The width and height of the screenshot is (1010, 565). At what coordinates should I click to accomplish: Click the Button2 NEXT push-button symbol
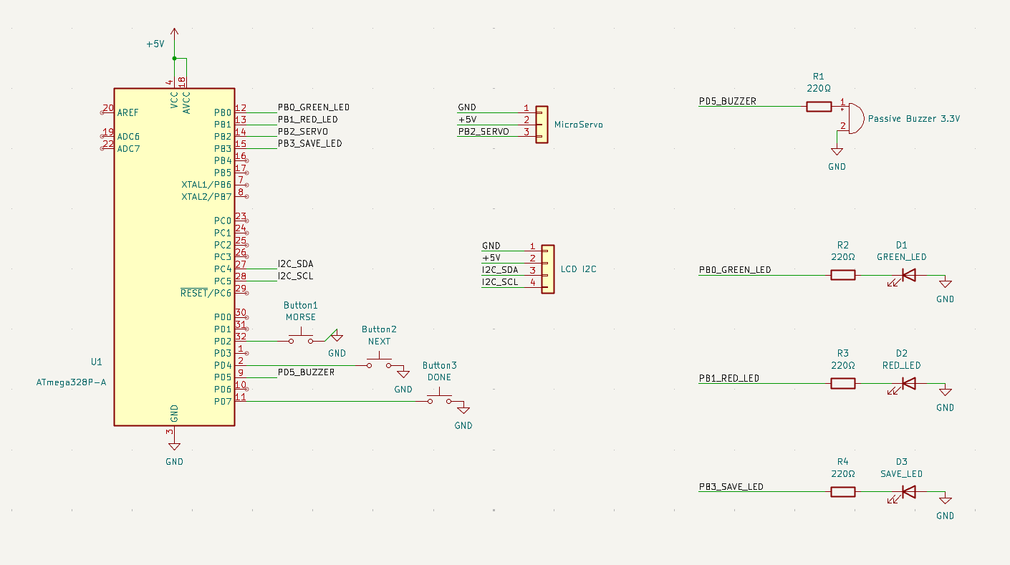(379, 362)
